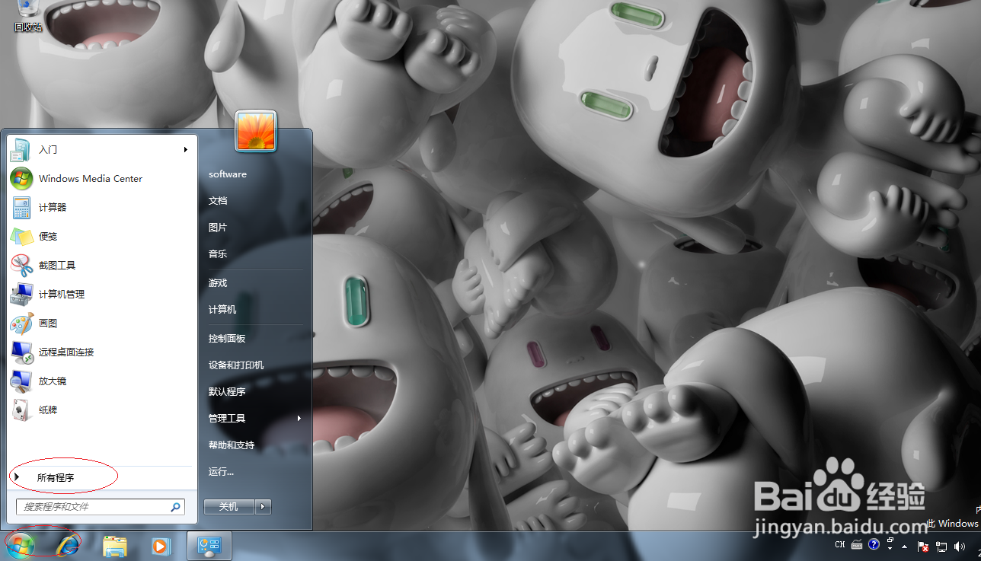Select 管理工具 administrative tools
Screen dimensions: 981x561
point(227,419)
